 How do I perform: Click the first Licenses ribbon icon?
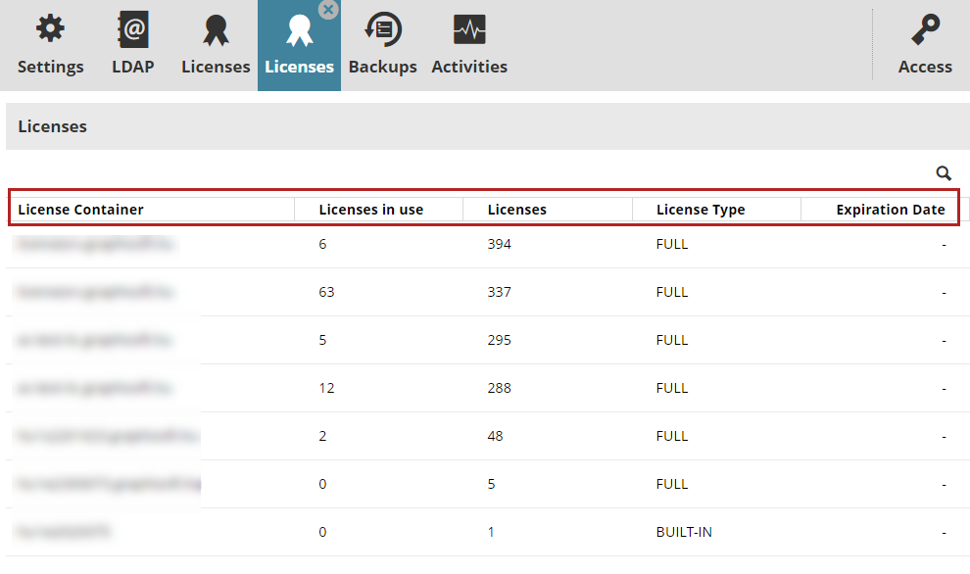point(216,30)
